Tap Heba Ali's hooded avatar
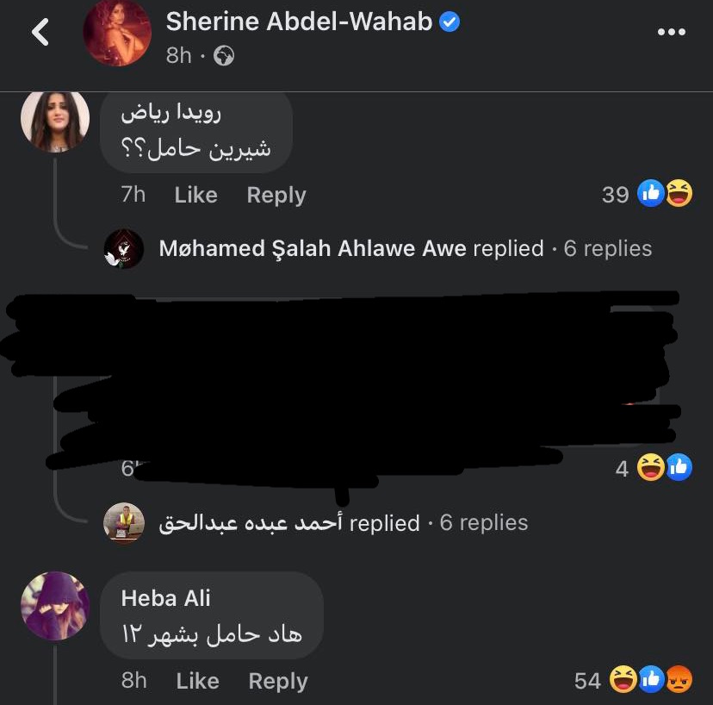Screen dimensions: 713x705 [x=55, y=606]
